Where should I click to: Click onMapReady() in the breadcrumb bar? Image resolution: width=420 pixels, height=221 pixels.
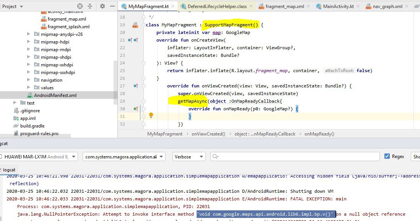click(319, 134)
